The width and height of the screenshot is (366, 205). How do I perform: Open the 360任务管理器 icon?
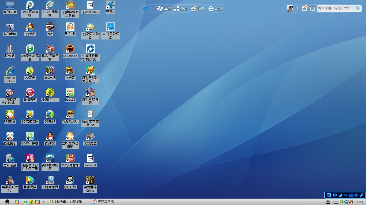tap(110, 31)
